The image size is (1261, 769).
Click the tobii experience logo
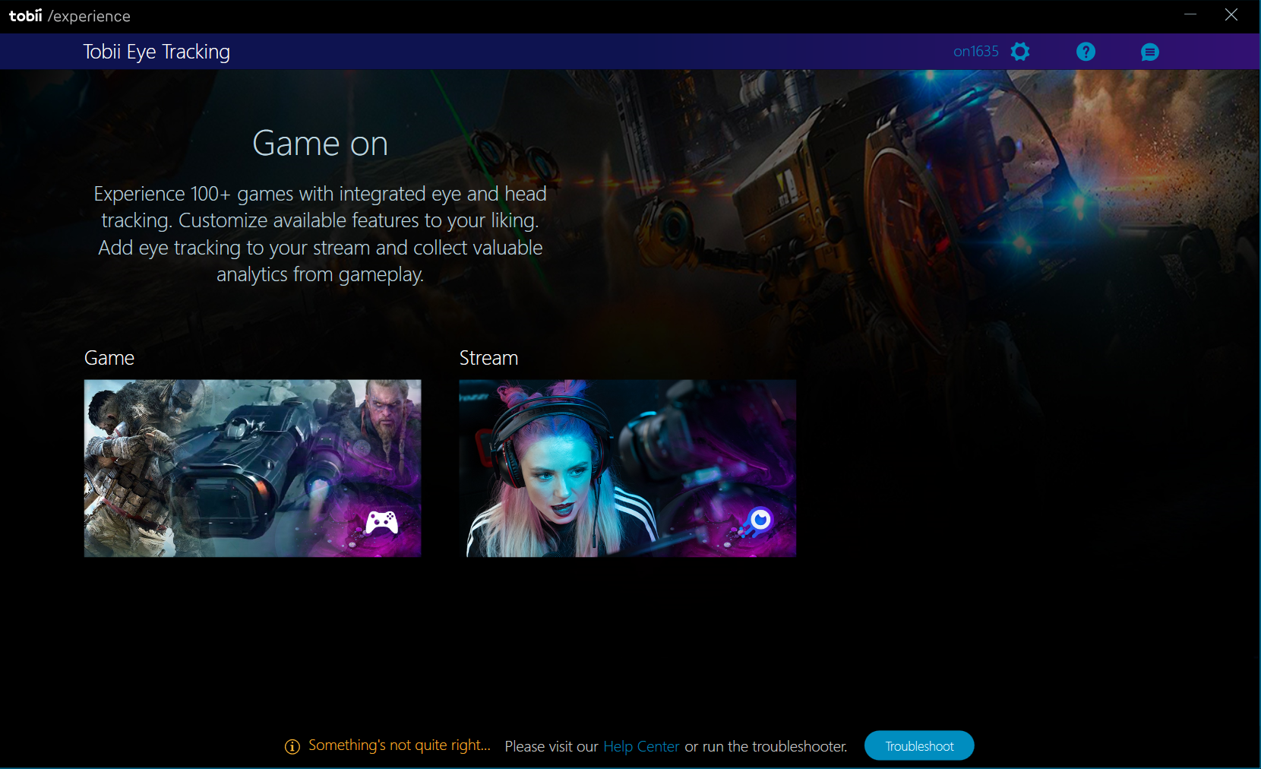click(70, 16)
